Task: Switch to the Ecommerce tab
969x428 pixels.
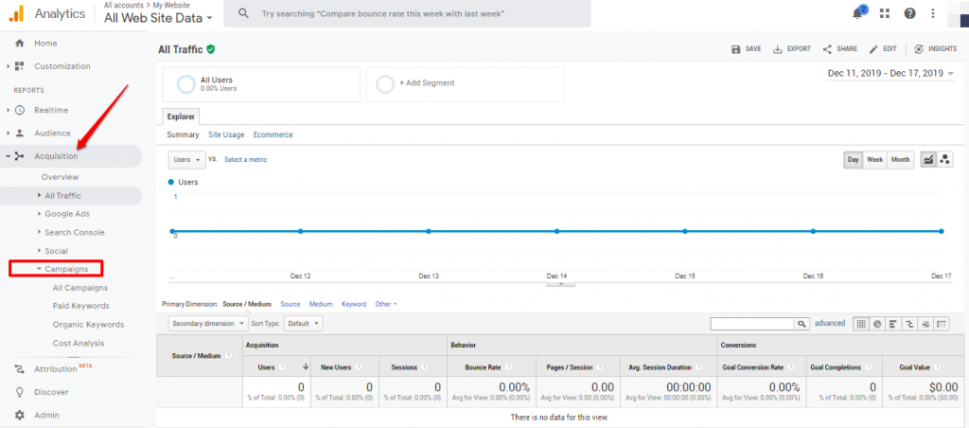Action: pos(273,134)
